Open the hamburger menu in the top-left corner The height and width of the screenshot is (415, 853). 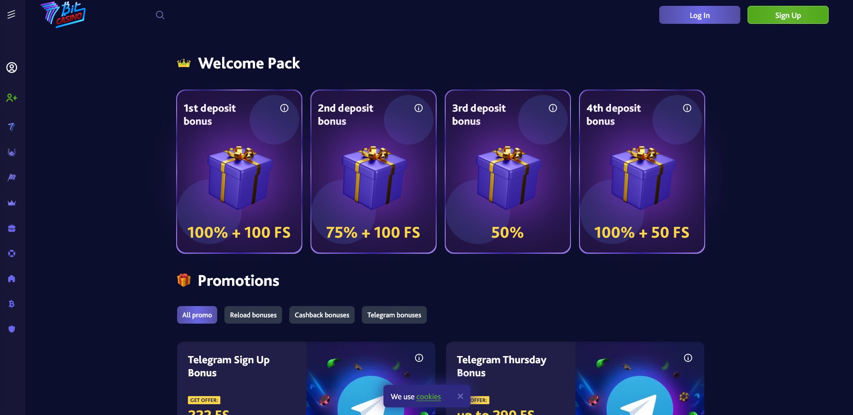click(11, 14)
